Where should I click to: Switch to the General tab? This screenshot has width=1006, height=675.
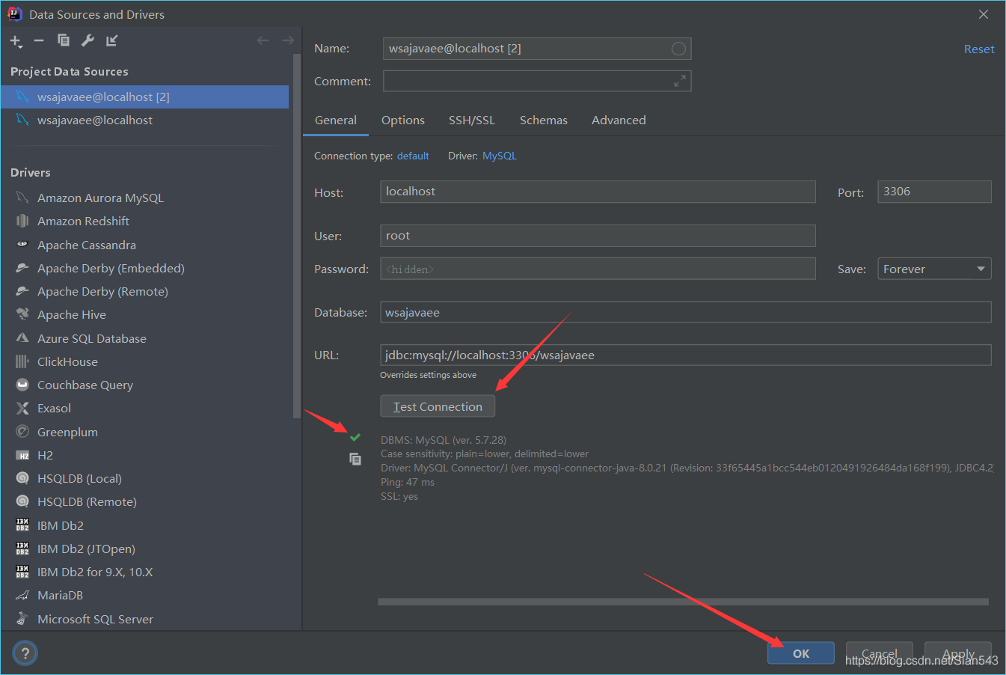point(336,120)
